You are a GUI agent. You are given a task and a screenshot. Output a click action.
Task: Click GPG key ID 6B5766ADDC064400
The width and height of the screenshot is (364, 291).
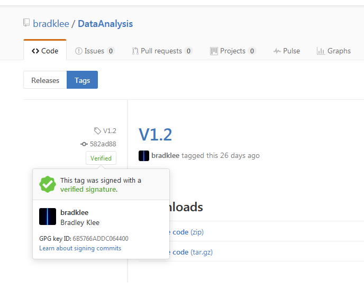pos(101,238)
